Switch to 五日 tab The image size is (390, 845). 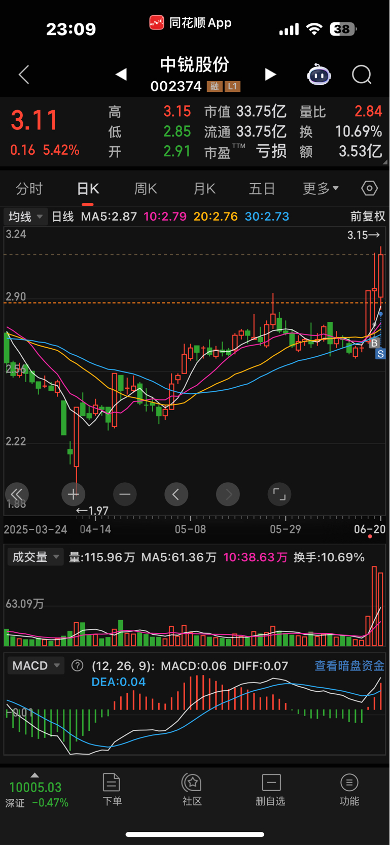(x=262, y=189)
